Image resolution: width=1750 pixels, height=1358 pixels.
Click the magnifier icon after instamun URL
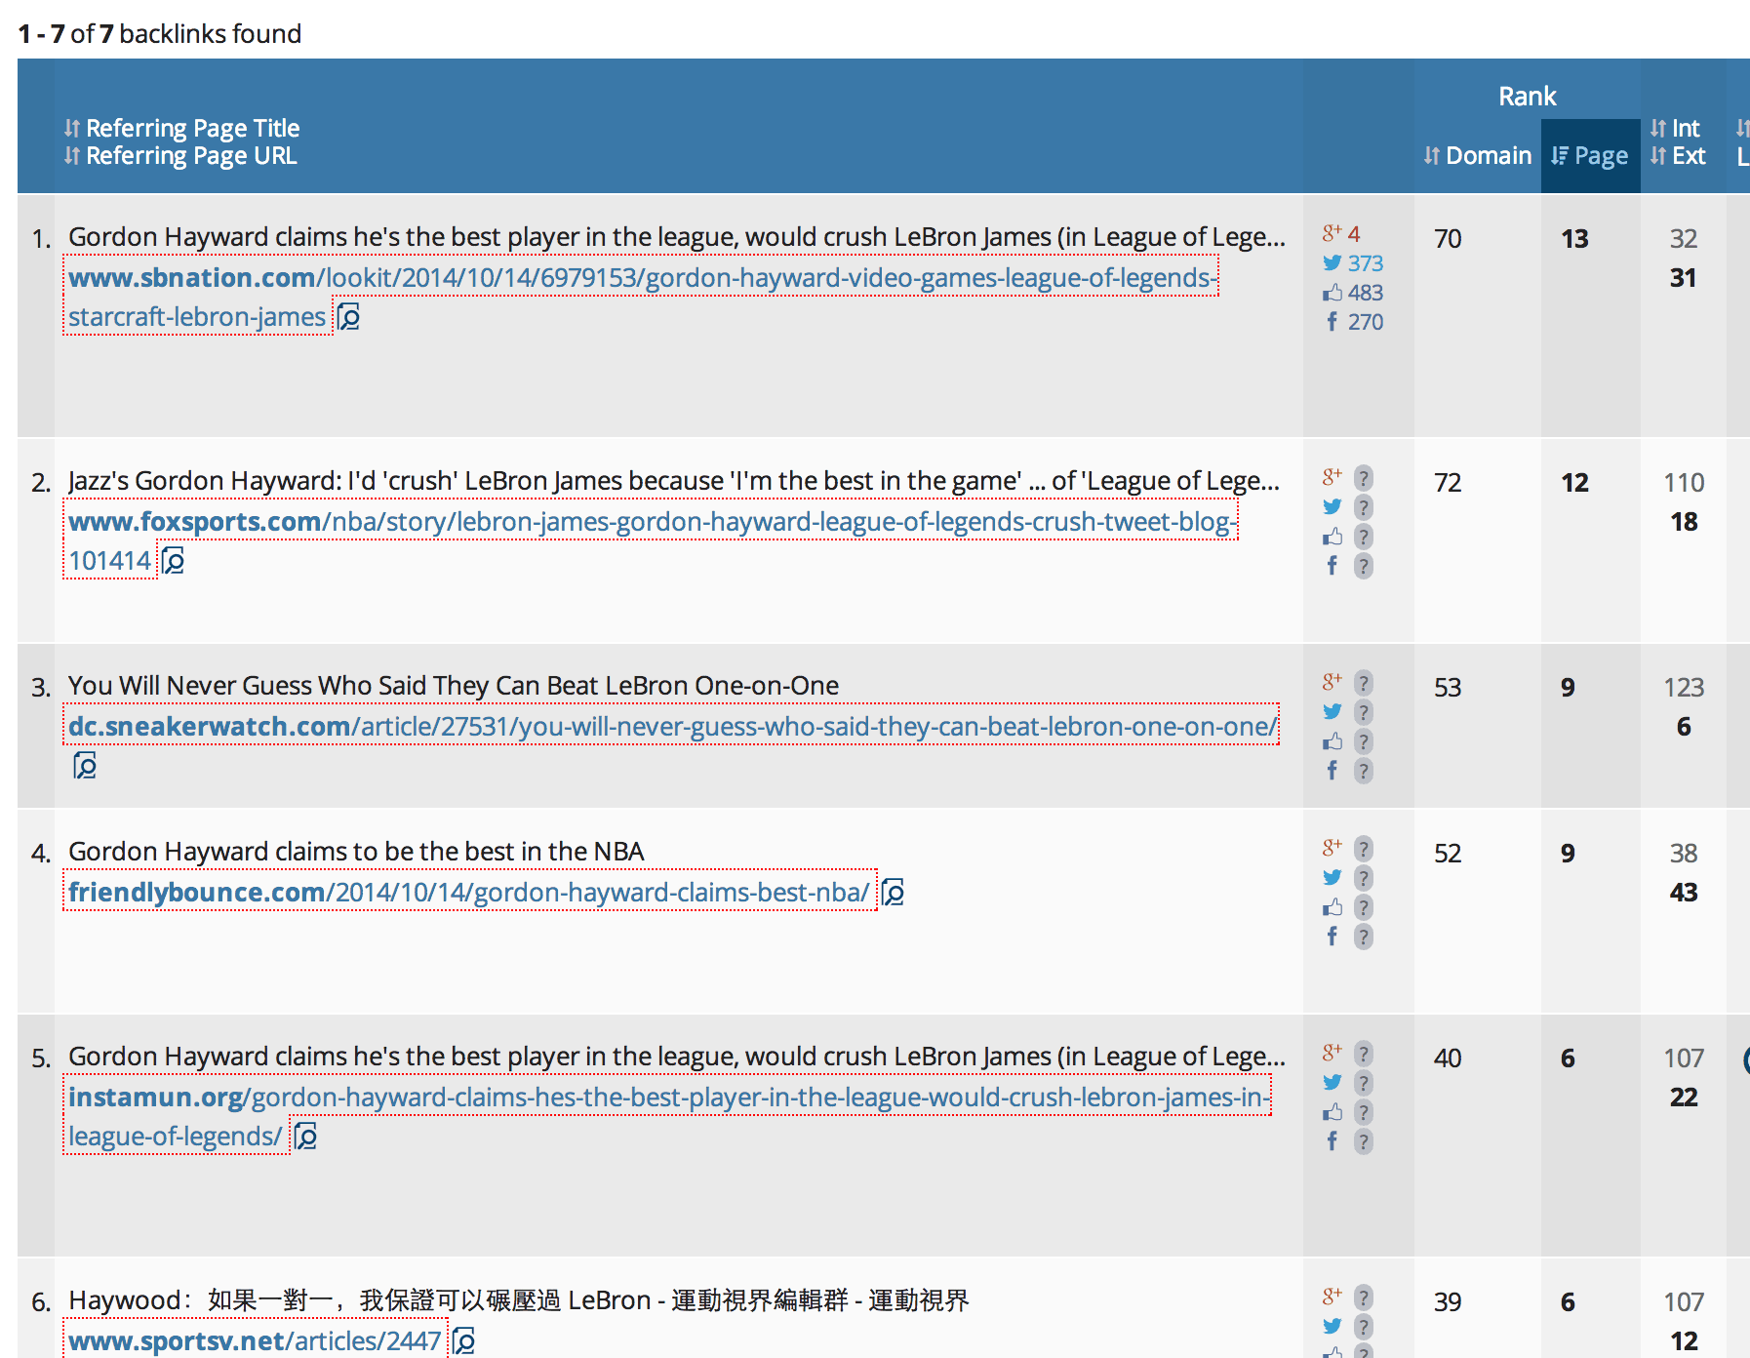306,1137
